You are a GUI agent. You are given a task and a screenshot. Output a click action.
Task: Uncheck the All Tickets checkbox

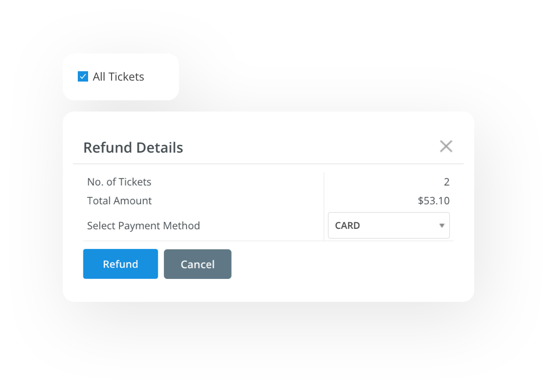(83, 76)
